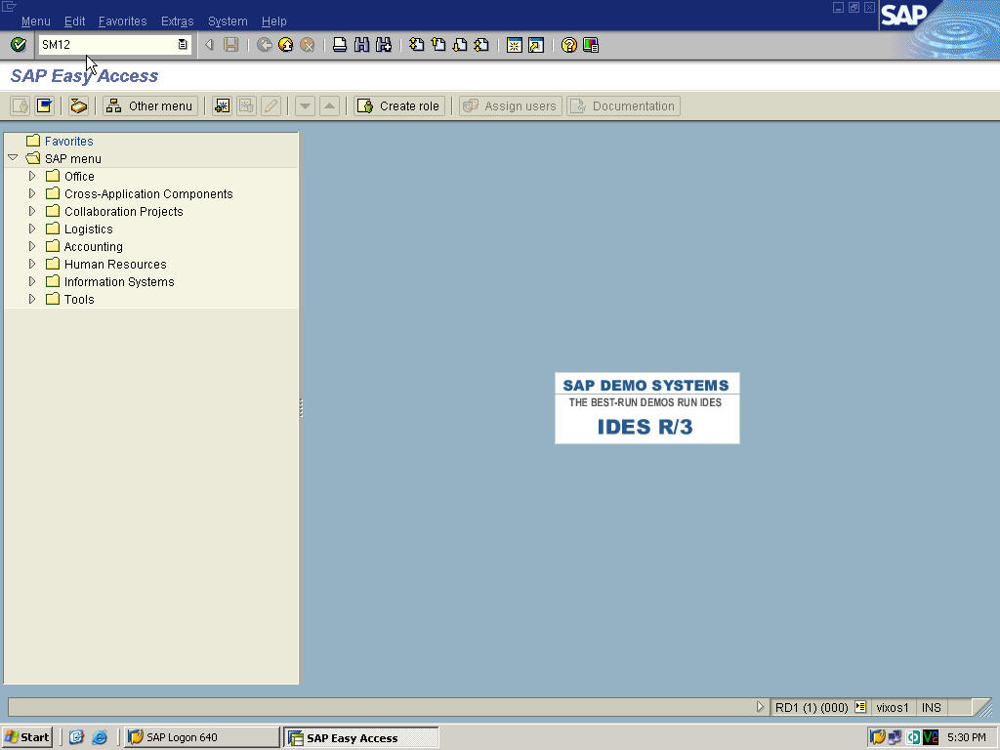Viewport: 1000px width, 750px height.
Task: Click the Help question mark icon
Action: point(567,44)
